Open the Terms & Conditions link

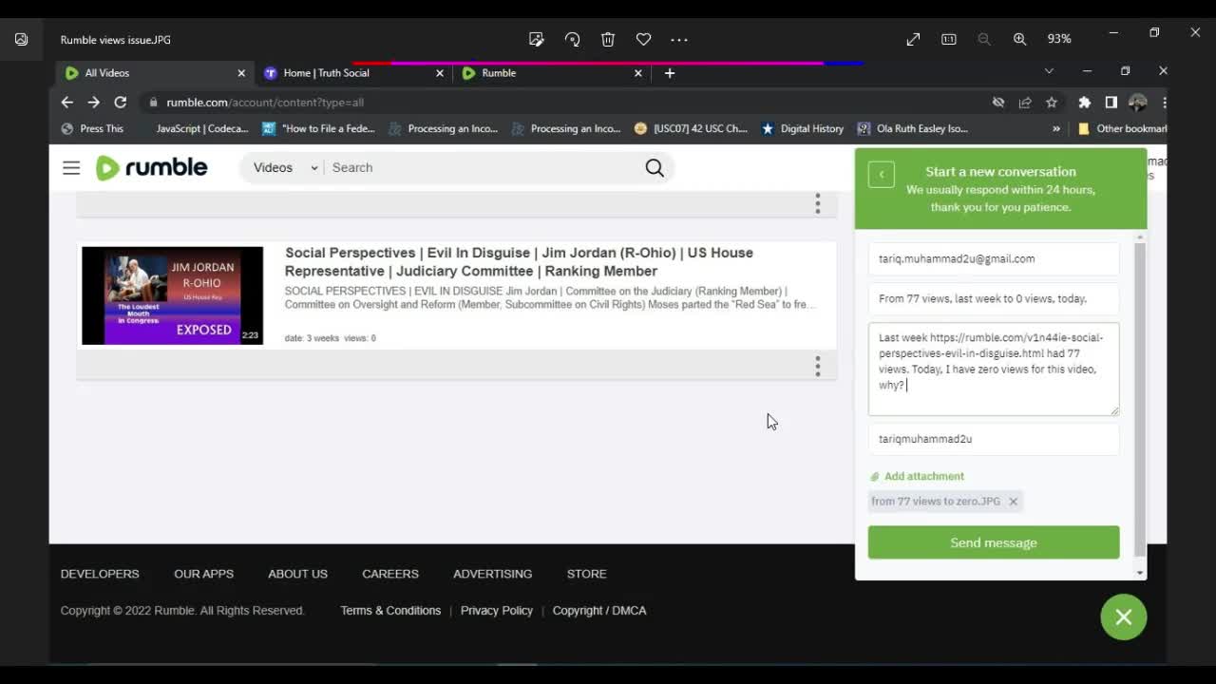pos(390,611)
